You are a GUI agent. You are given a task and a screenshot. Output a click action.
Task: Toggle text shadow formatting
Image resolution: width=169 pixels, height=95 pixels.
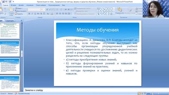point(41,14)
